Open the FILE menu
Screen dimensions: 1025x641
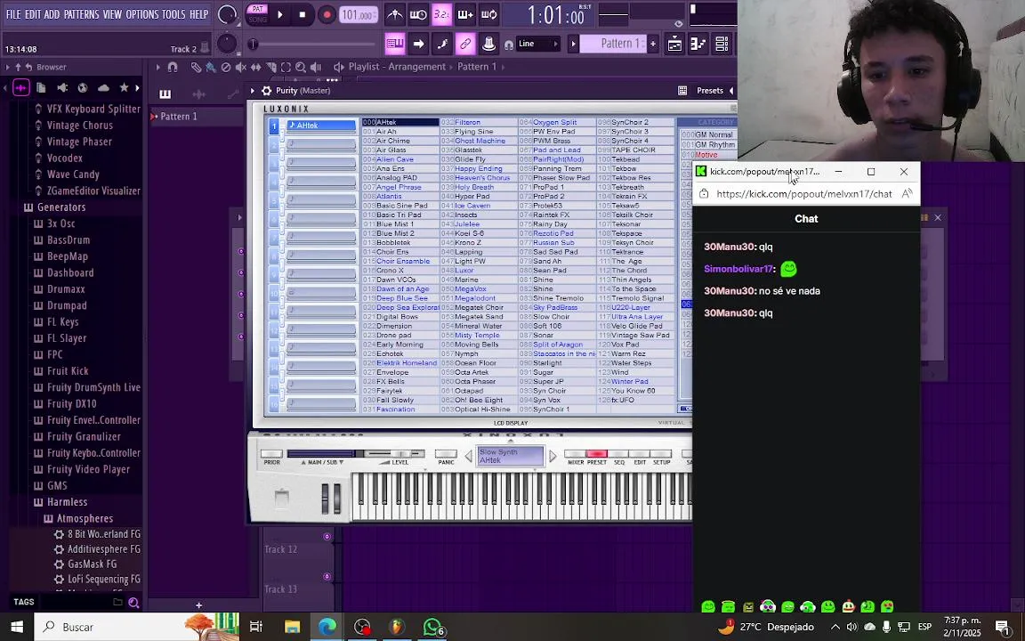(x=13, y=14)
